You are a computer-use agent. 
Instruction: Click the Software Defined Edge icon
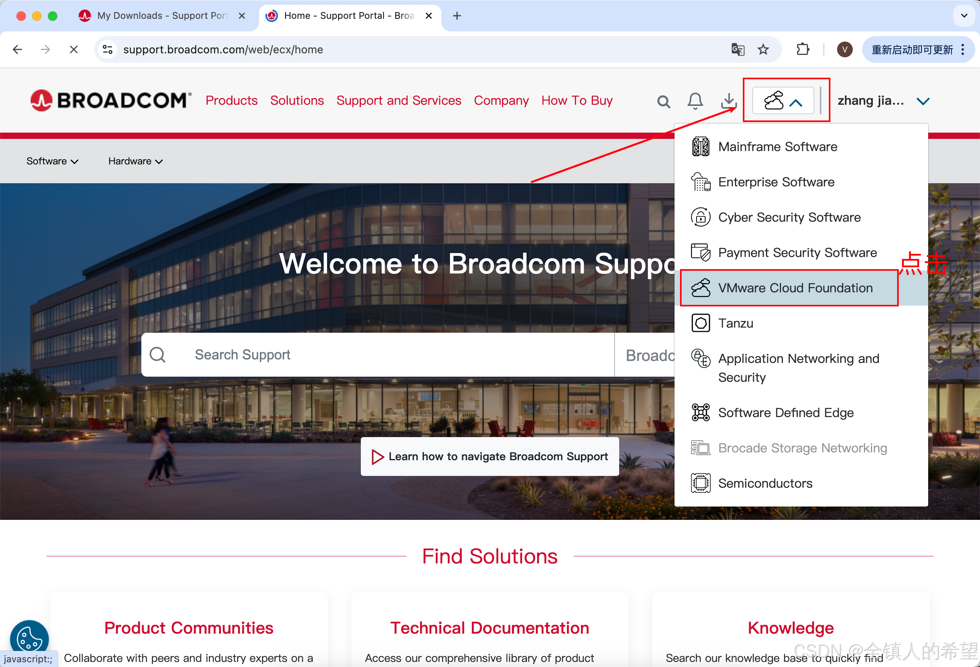click(700, 413)
